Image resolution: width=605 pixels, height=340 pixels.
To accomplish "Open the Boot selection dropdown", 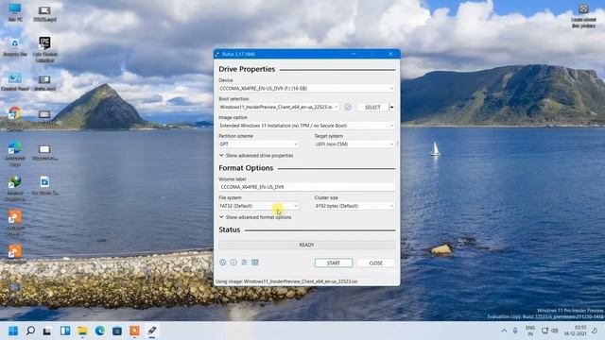I will [x=279, y=107].
